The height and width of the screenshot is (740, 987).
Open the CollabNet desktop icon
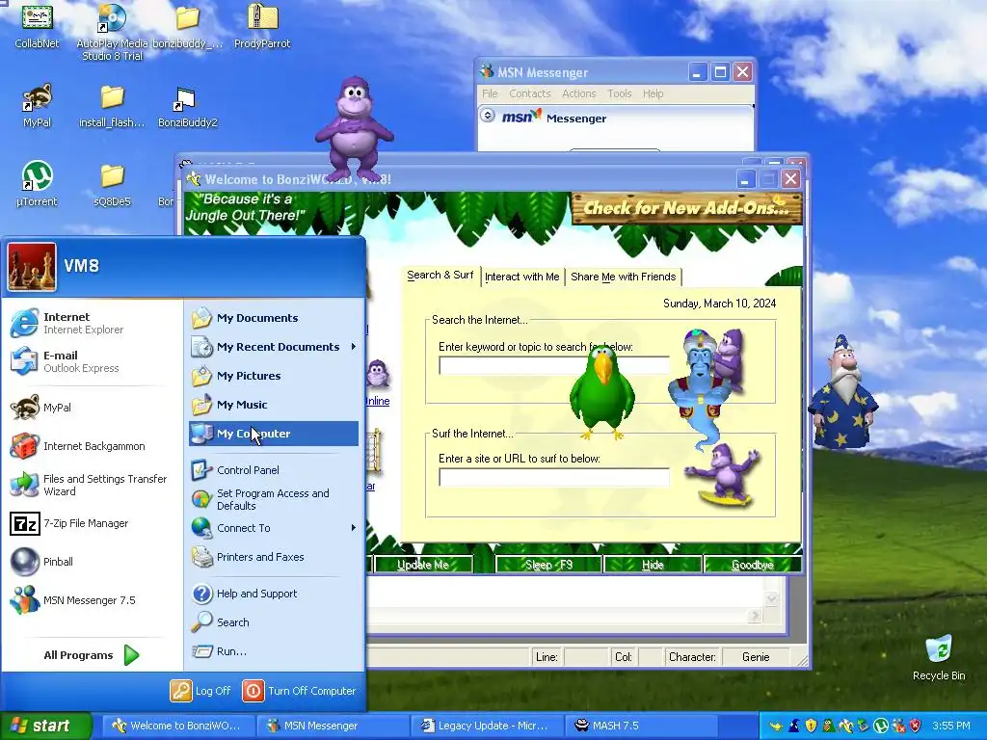pyautogui.click(x=37, y=26)
